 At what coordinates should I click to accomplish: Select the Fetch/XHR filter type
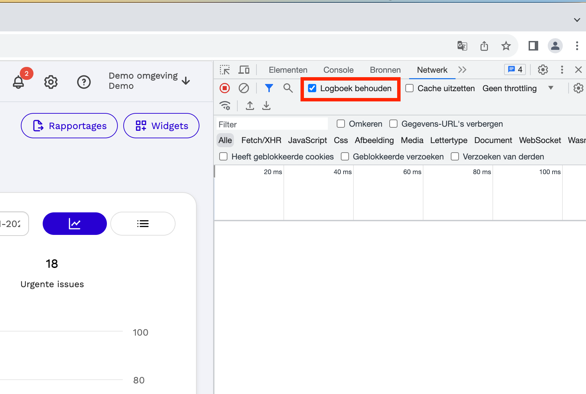coord(261,140)
